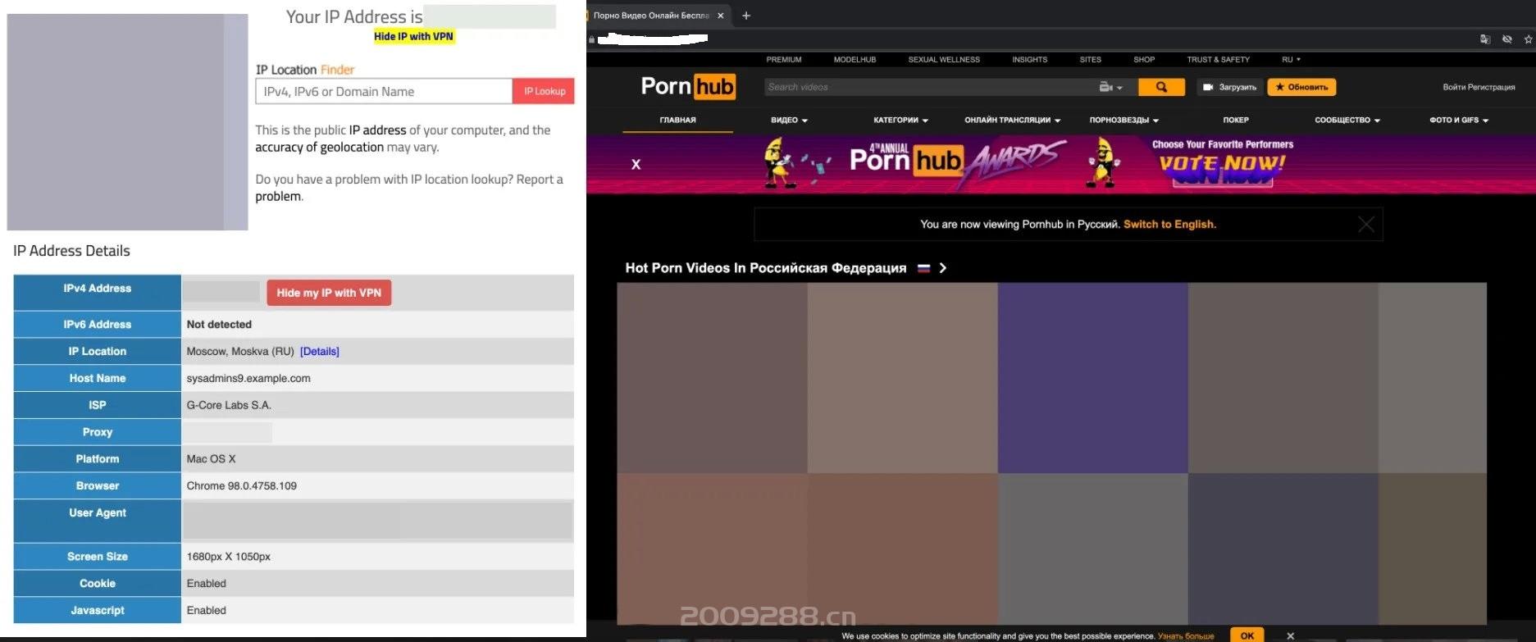Open the RU language dropdown
Image resolution: width=1536 pixels, height=642 pixels.
(x=1291, y=60)
